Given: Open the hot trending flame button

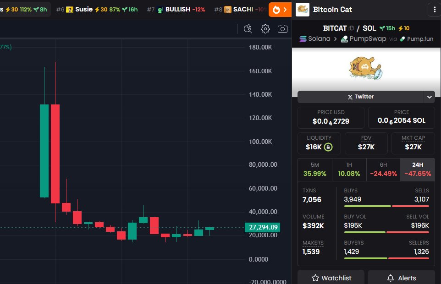Looking at the screenshot, I should [x=280, y=10].
